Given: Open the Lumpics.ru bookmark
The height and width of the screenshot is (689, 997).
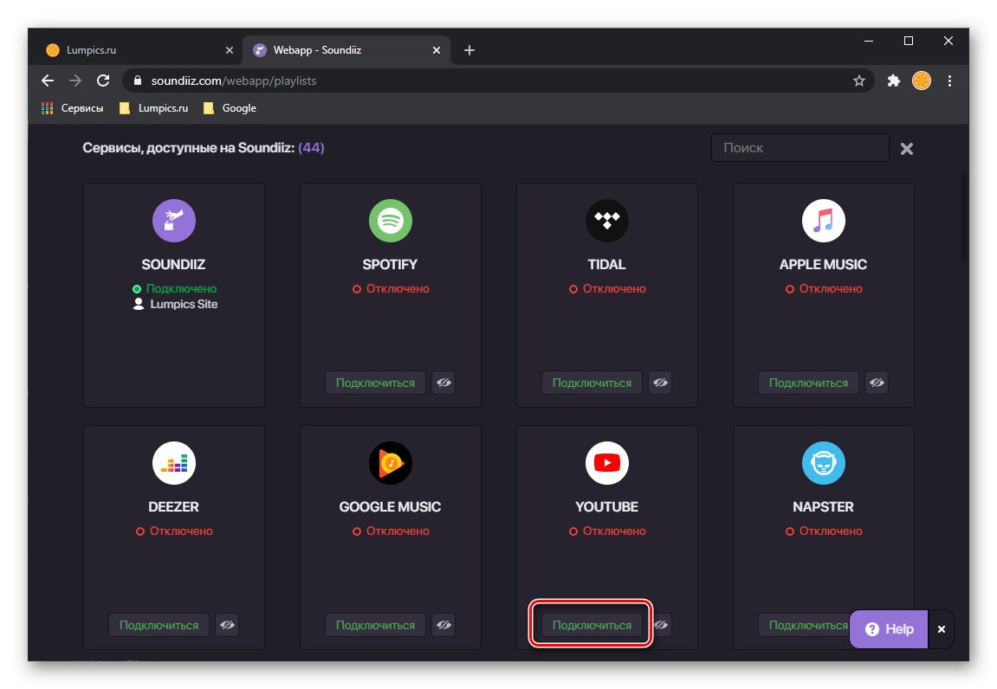Looking at the screenshot, I should pos(154,108).
